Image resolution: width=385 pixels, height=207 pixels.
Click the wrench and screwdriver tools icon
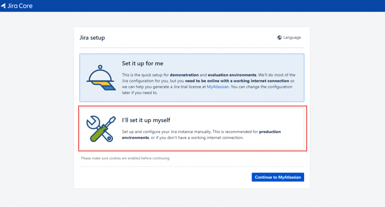101,129
